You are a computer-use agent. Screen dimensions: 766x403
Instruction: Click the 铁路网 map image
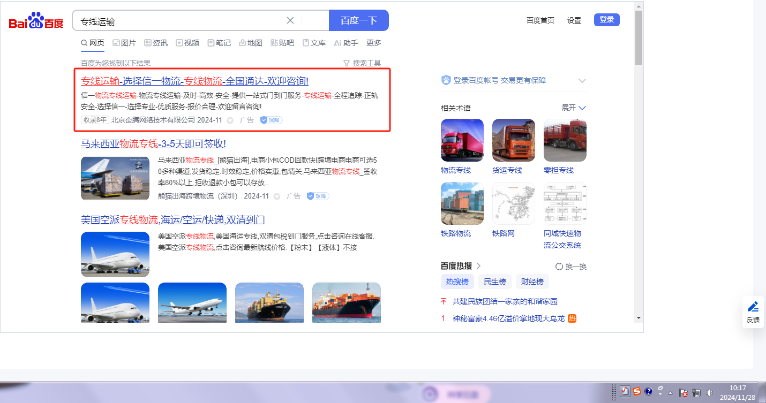click(x=514, y=203)
